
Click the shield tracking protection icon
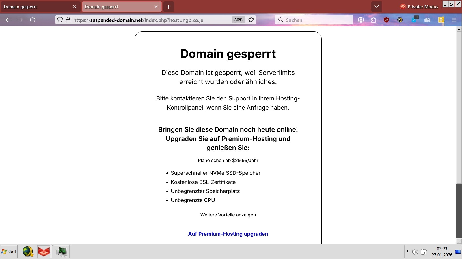(x=60, y=20)
